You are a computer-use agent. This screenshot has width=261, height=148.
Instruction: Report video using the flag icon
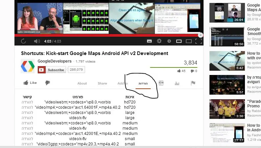193,83
